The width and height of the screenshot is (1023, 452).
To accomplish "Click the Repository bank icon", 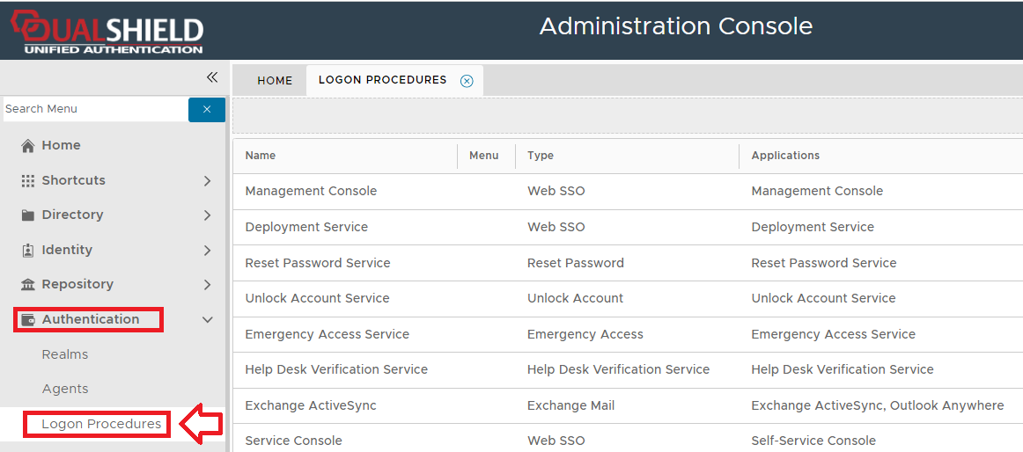I will [28, 285].
